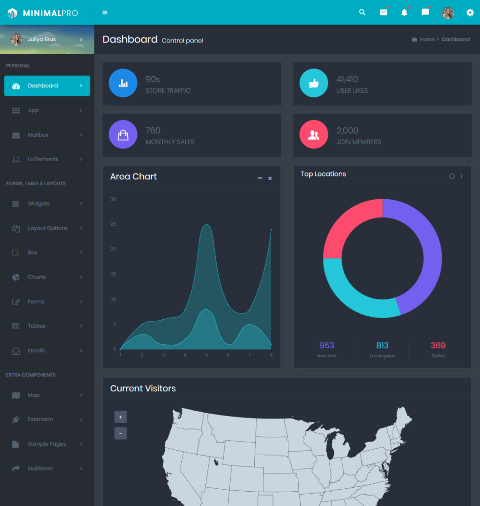This screenshot has width=480, height=506.
Task: Open the search icon in header
Action: point(362,12)
